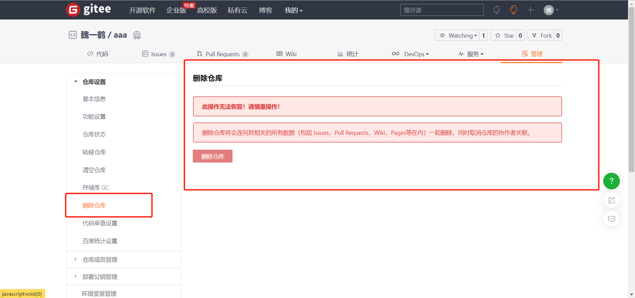Click the Watching count 1
The image size is (635, 298).
[483, 35]
